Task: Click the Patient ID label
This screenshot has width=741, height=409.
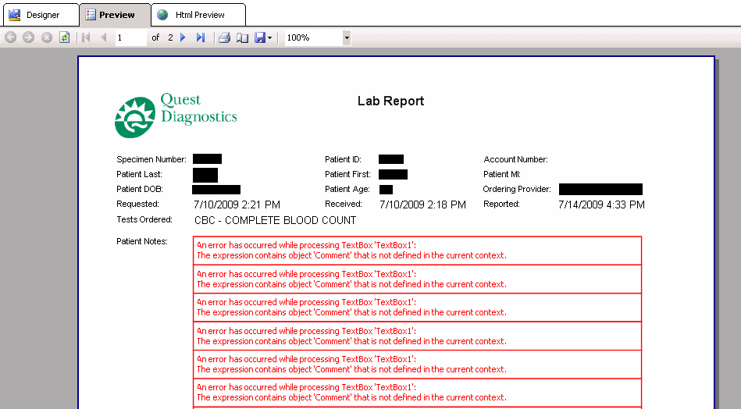Action: pyautogui.click(x=343, y=160)
